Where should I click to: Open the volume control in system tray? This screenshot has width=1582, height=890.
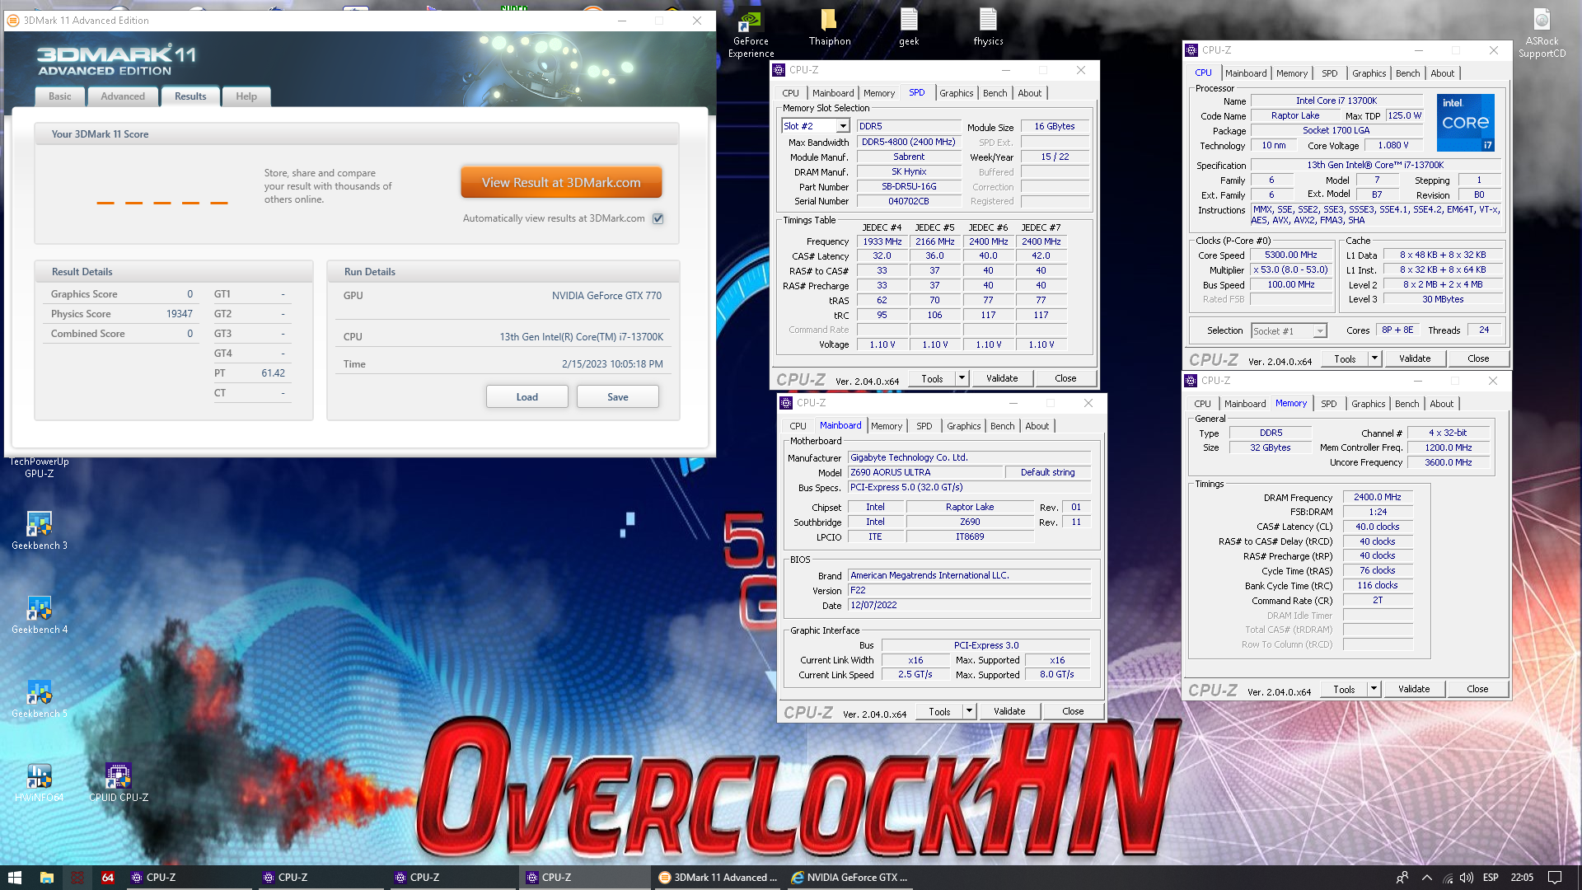point(1467,878)
